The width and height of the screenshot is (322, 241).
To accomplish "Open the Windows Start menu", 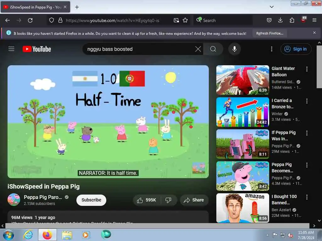I will (8, 235).
